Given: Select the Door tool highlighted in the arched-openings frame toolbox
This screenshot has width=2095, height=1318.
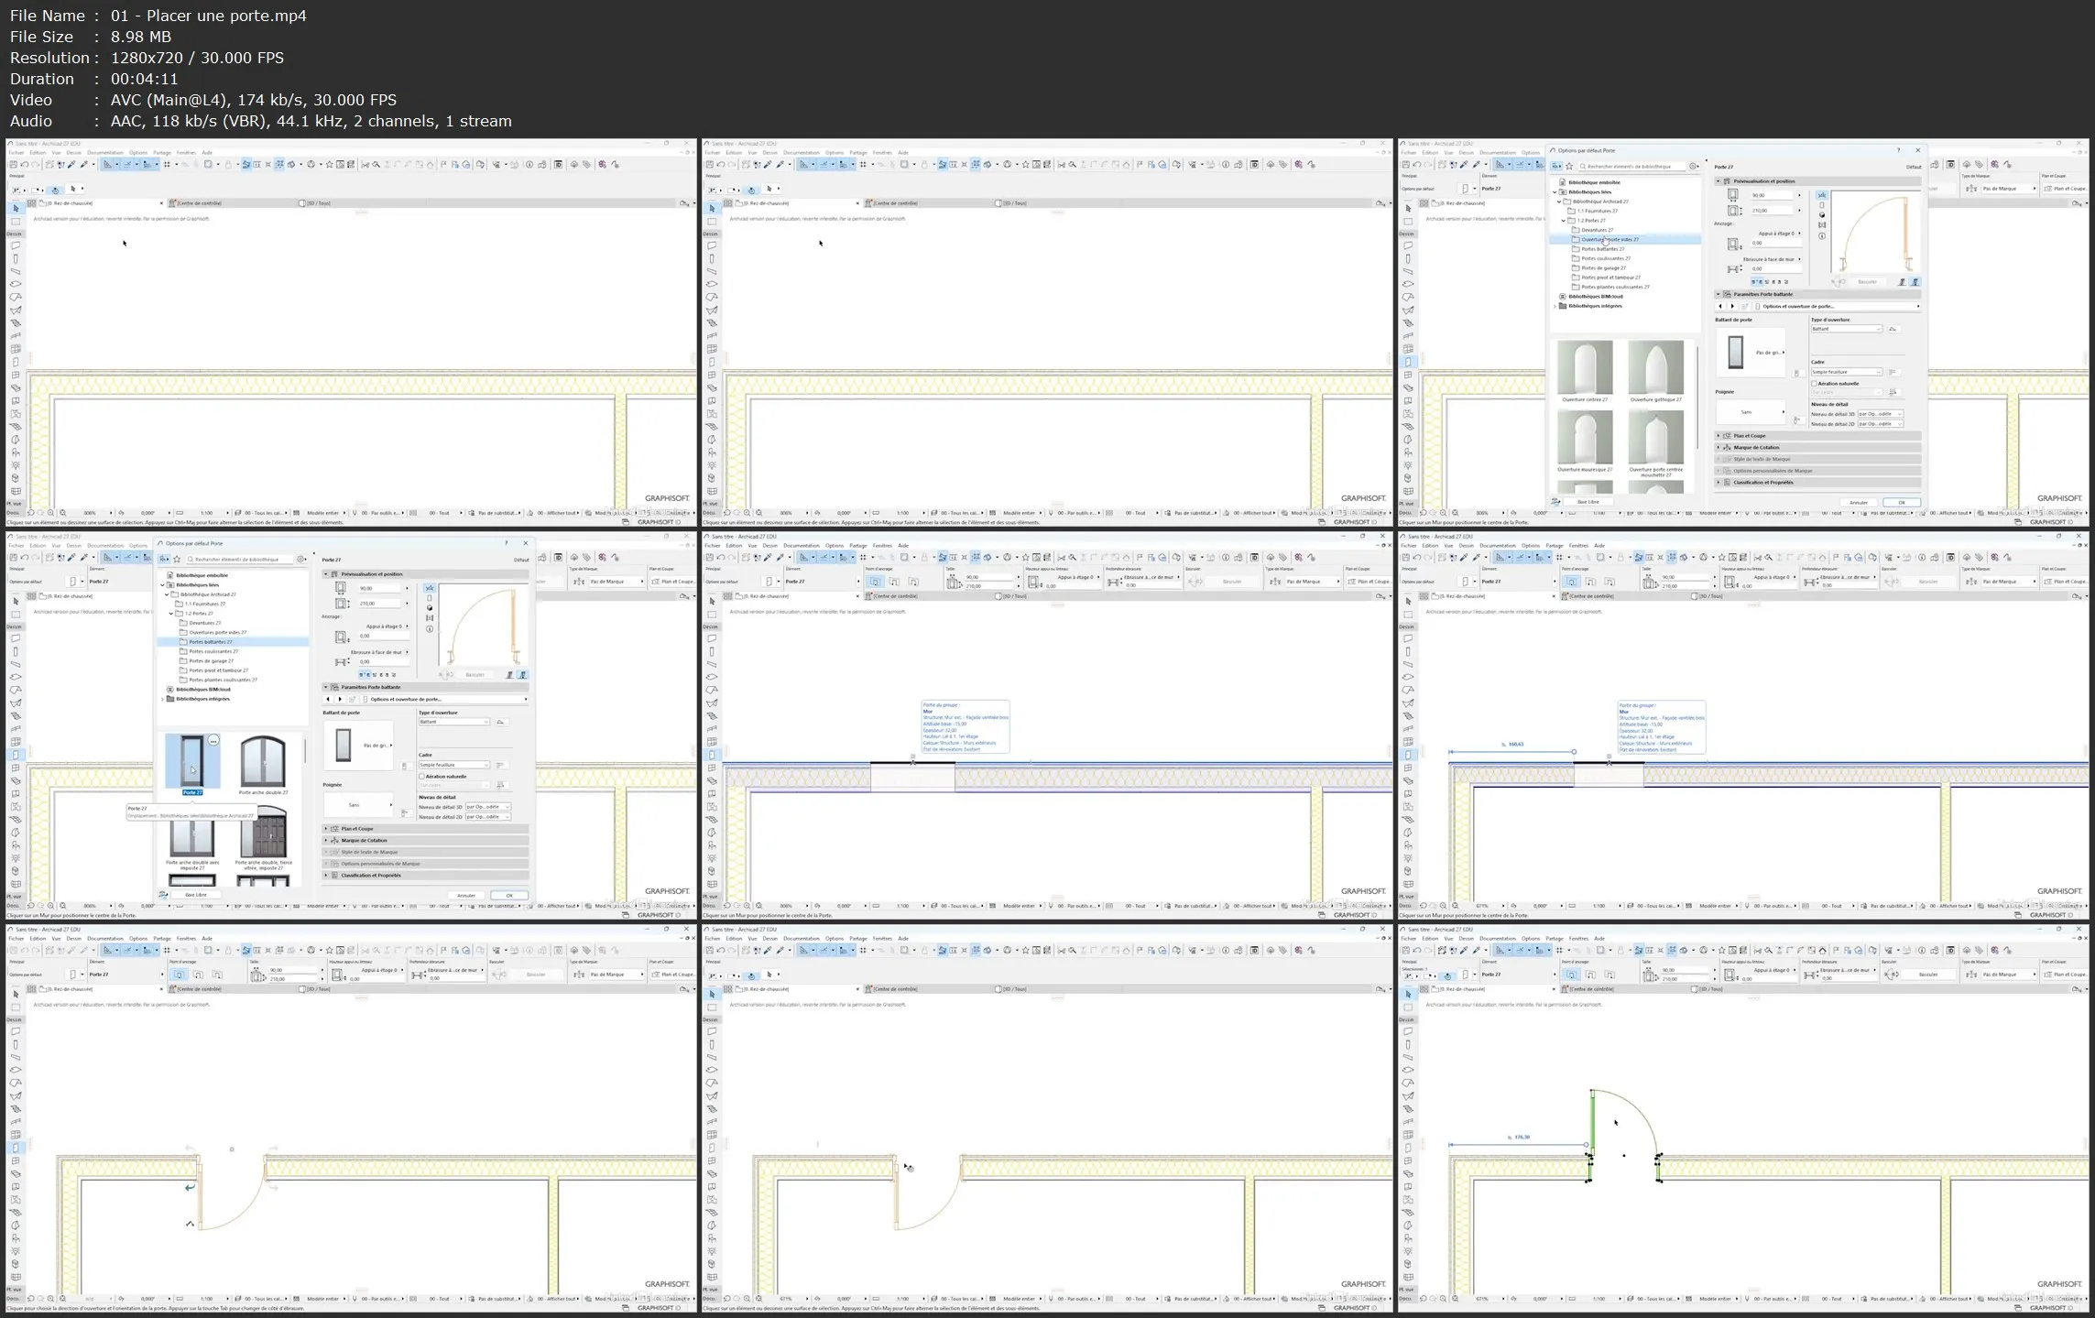Looking at the screenshot, I should [x=1408, y=362].
